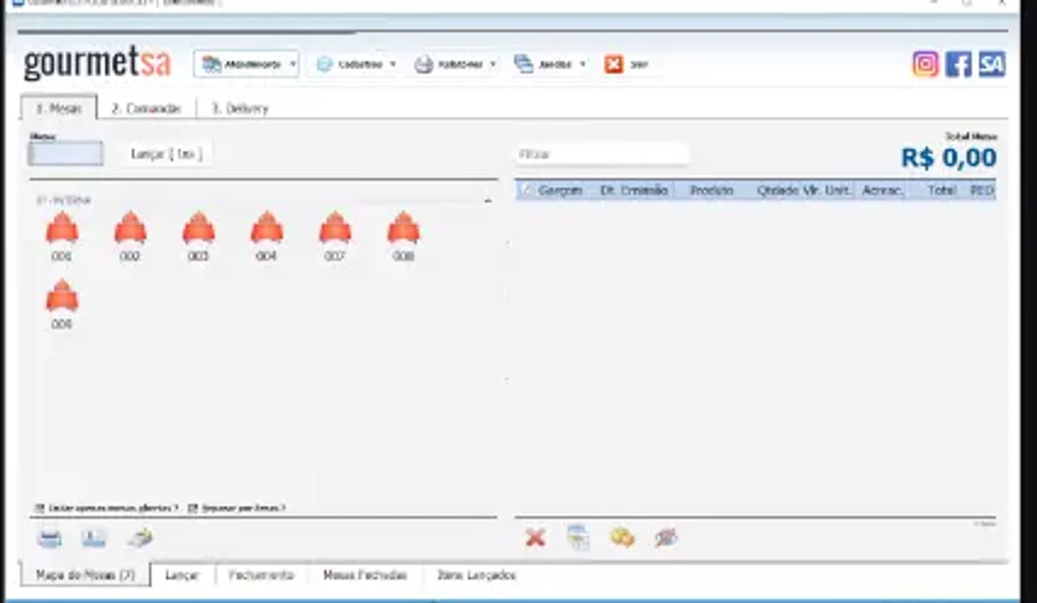This screenshot has height=603, width=1037.
Task: Click the Filtrar search field
Action: (x=601, y=155)
